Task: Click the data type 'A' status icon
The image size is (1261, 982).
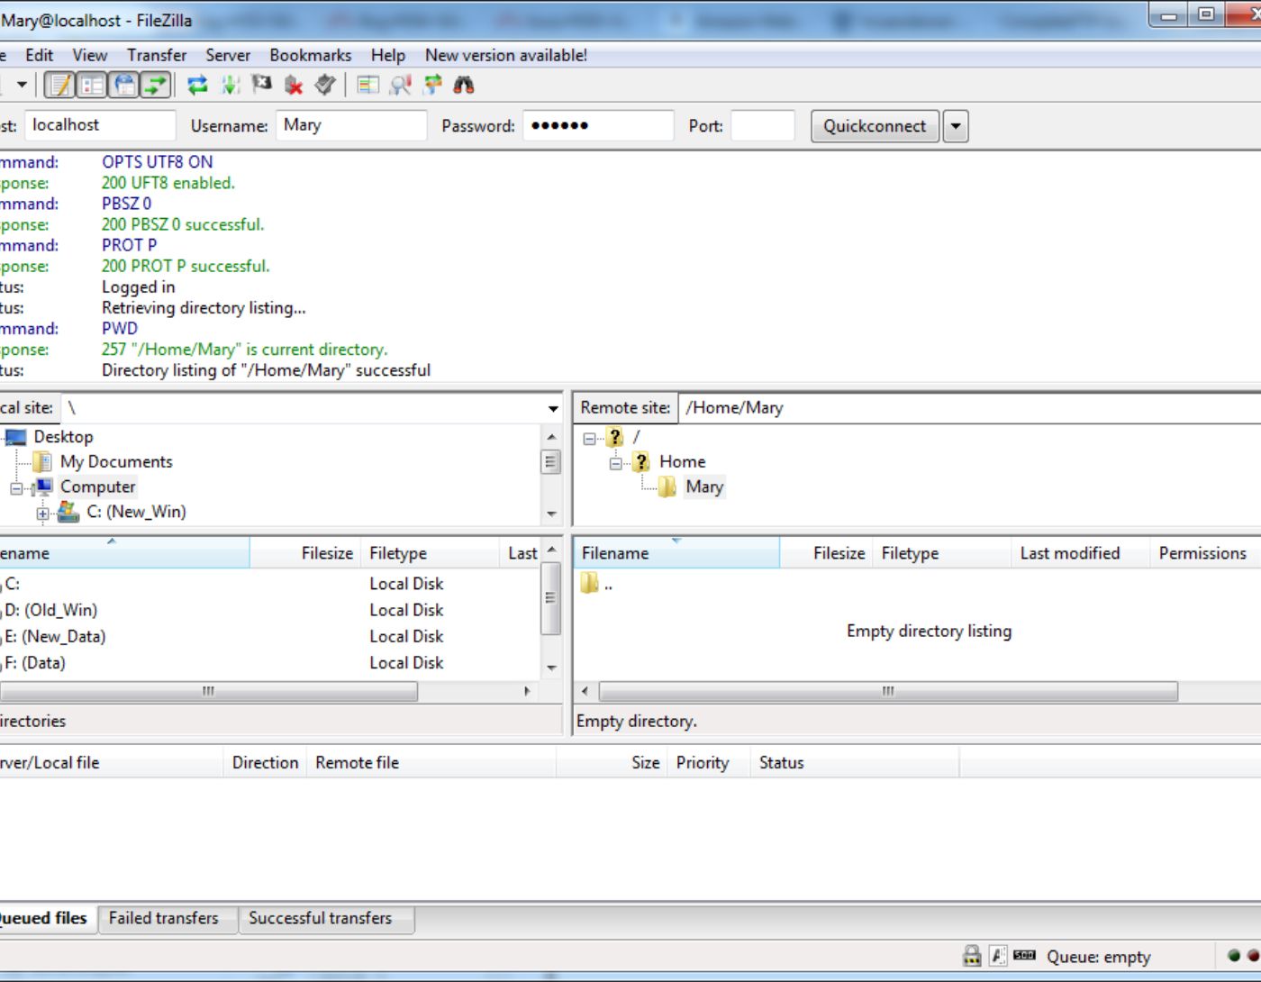Action: coord(998,956)
